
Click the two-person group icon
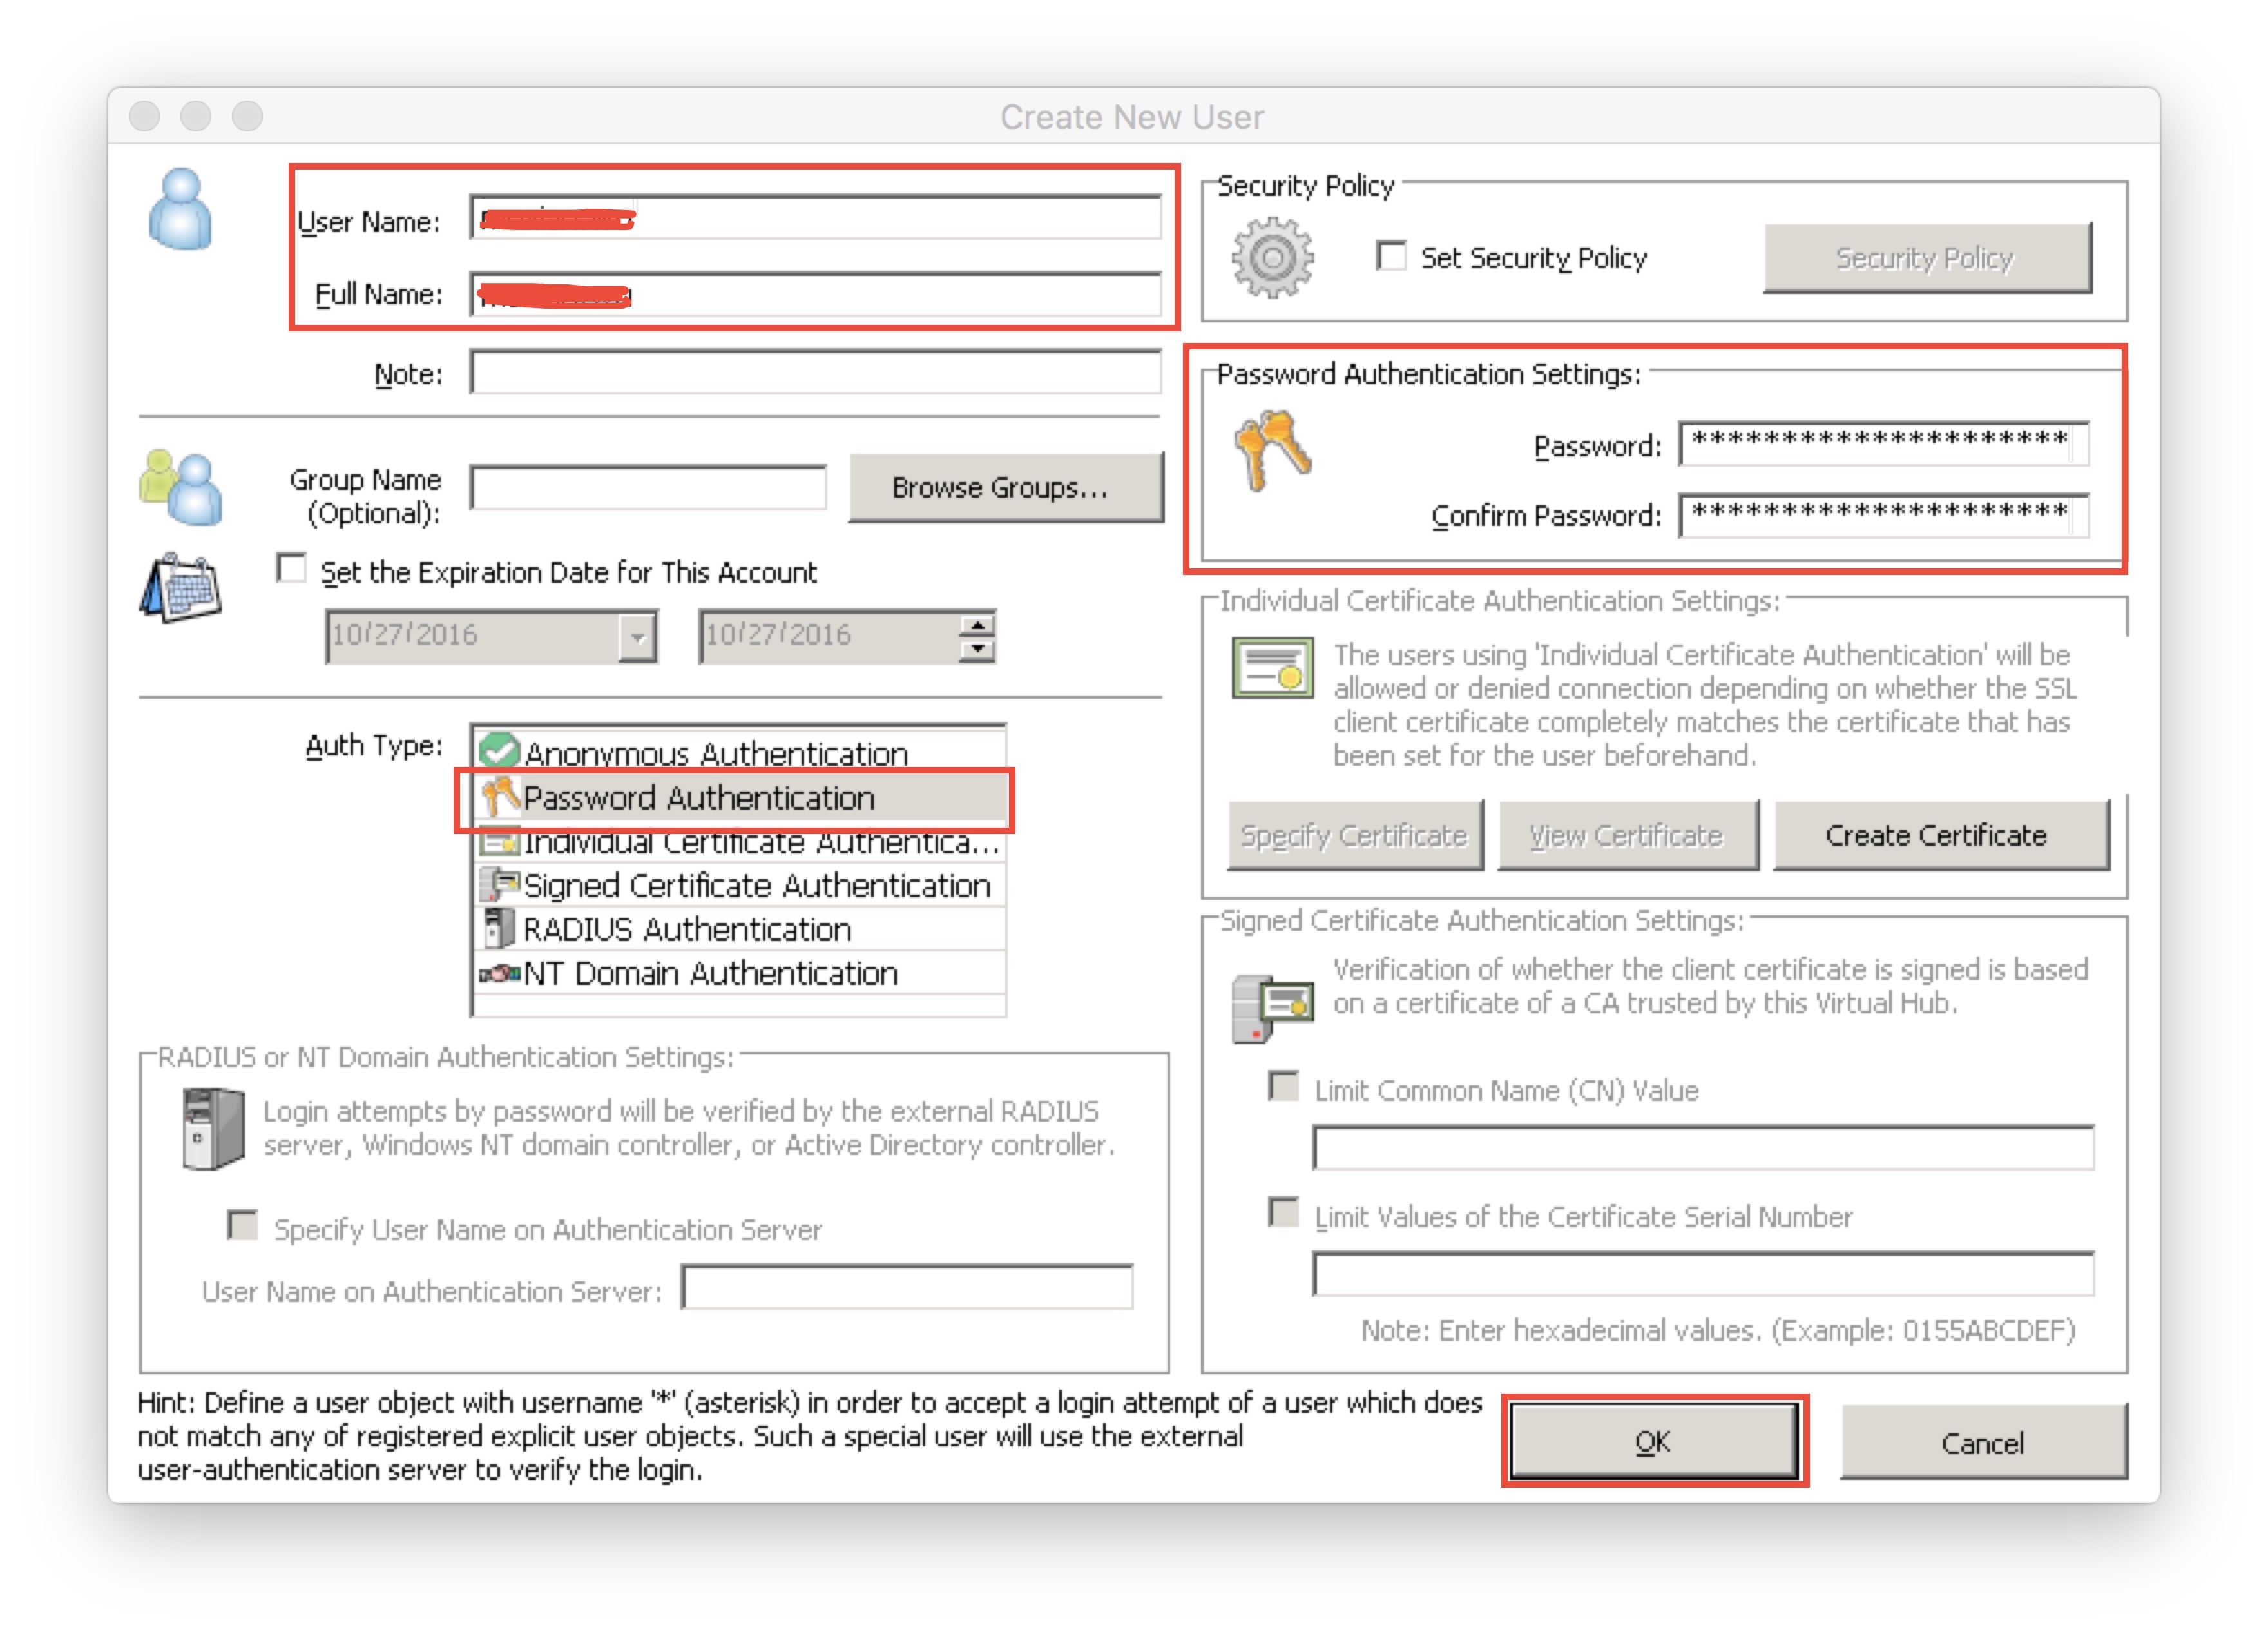181,487
